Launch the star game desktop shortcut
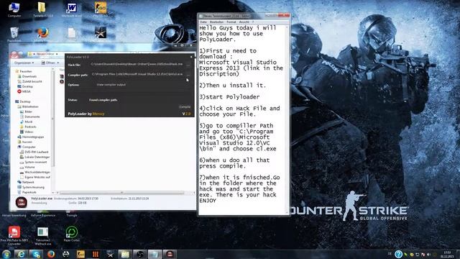Image resolution: width=460 pixels, height=259 pixels. 101,32
